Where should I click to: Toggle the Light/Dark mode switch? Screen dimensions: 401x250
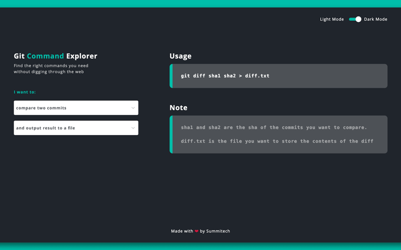(x=355, y=19)
